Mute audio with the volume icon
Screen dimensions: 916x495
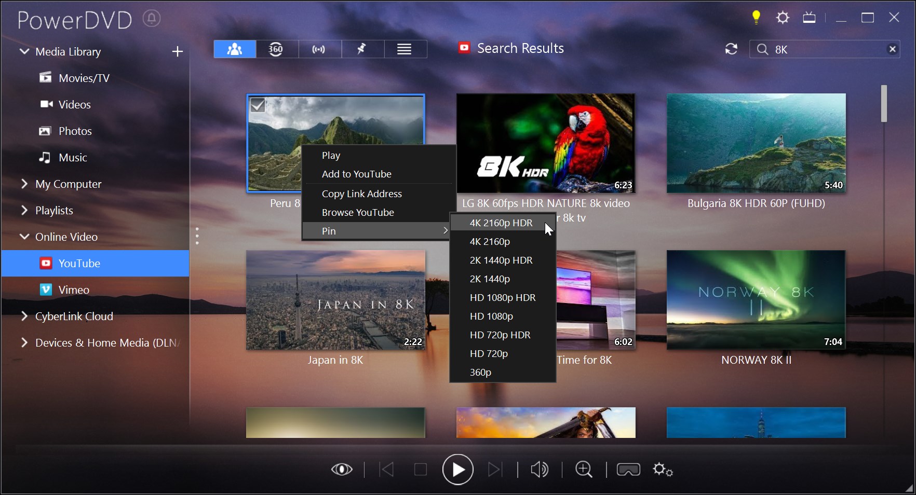[539, 470]
